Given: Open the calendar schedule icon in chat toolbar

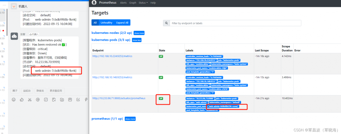Looking at the screenshot, I should tap(70, 100).
